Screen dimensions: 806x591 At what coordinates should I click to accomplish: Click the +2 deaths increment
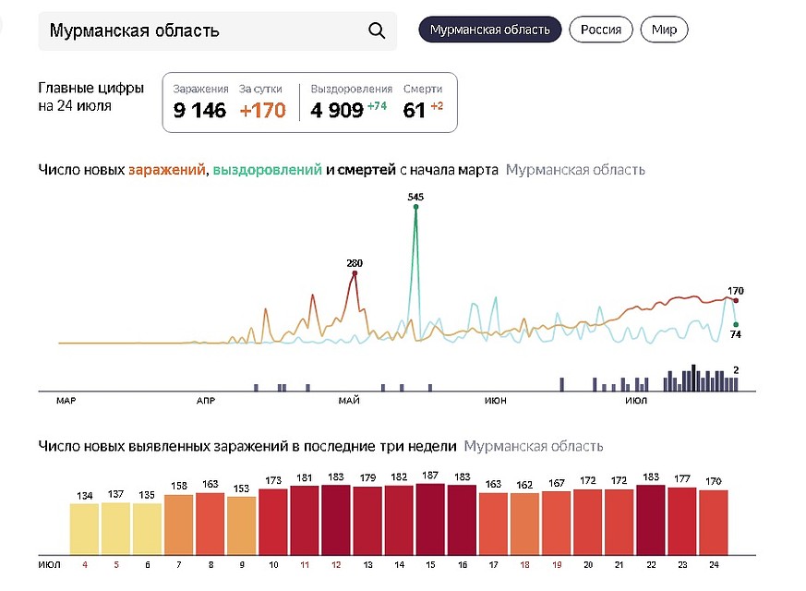tap(437, 106)
